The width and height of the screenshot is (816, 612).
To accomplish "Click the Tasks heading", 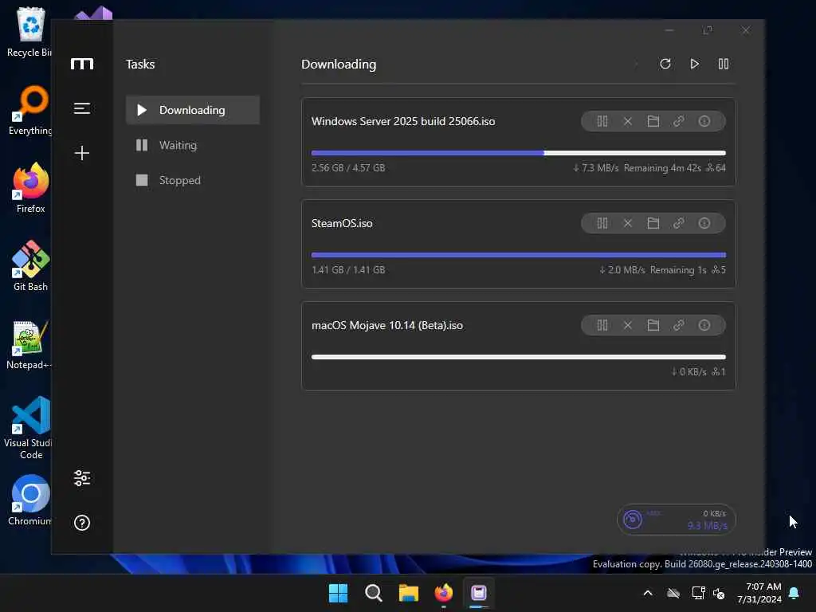I will (140, 64).
